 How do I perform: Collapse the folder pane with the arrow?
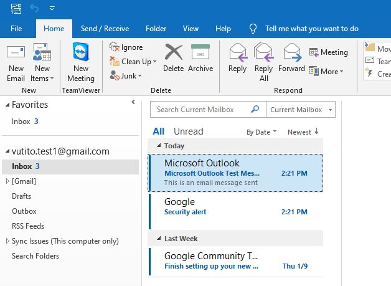point(133,102)
